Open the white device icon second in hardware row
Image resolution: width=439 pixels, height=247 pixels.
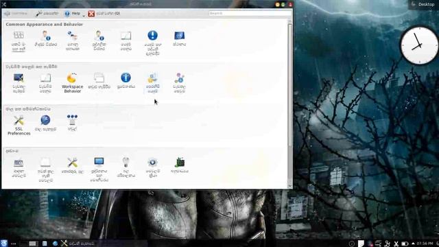(x=45, y=169)
